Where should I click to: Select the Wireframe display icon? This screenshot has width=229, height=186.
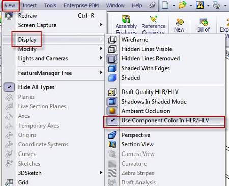112,40
